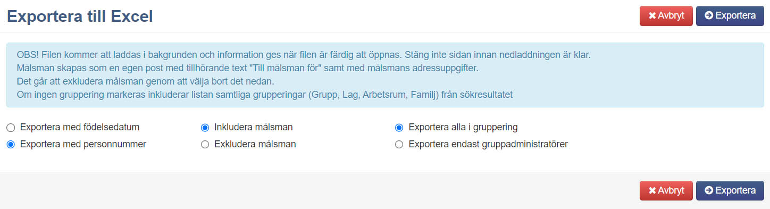The image size is (770, 209).
Task: Cancel using the top red Avbryt button
Action: pos(666,16)
